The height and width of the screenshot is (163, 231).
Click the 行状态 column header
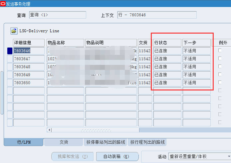click(x=167, y=43)
